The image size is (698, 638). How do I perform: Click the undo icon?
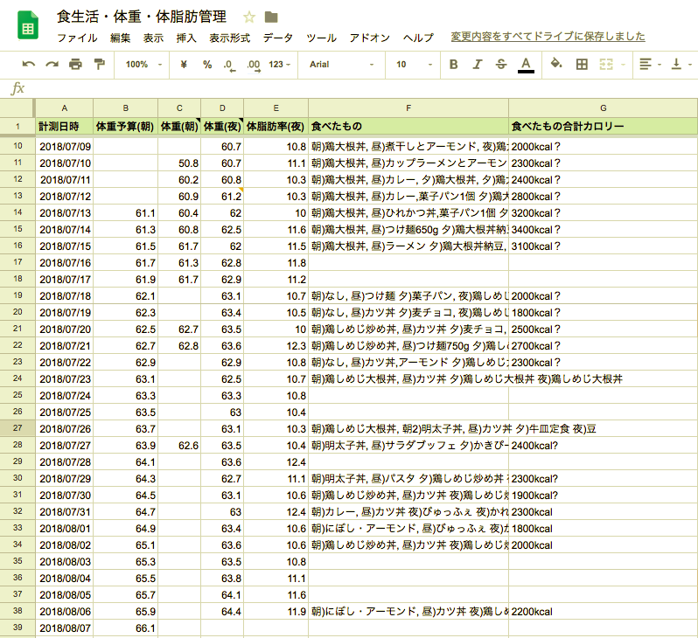(x=29, y=65)
